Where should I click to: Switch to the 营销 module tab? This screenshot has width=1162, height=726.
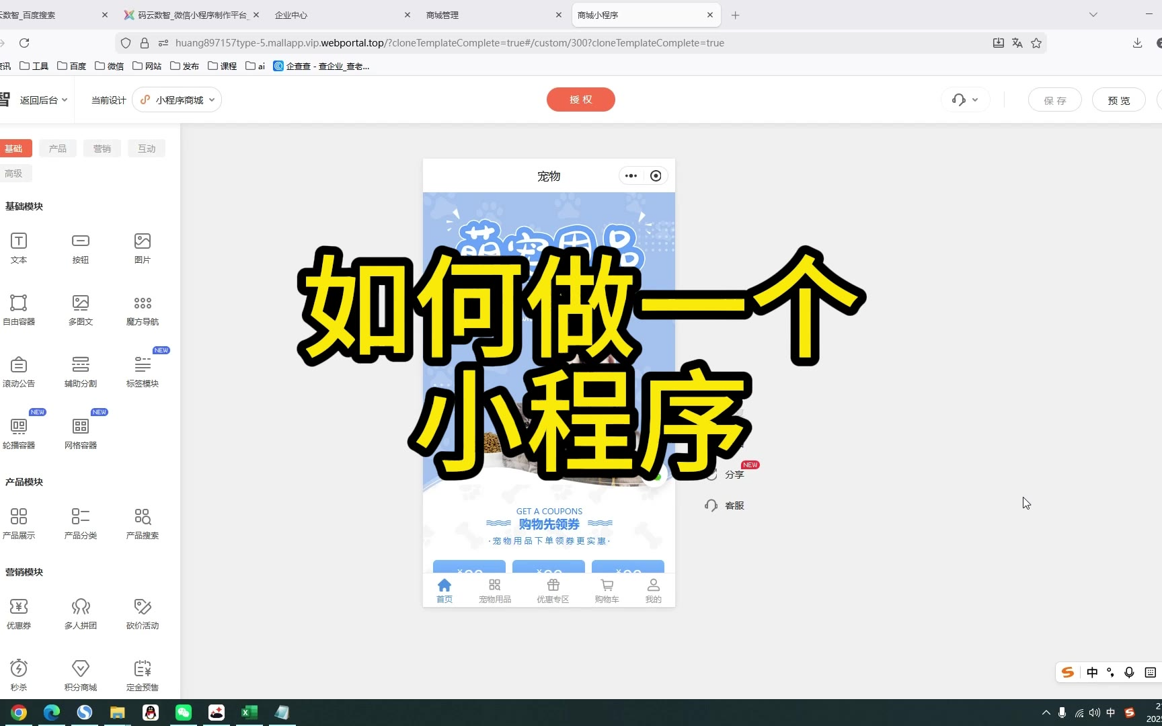coord(102,149)
